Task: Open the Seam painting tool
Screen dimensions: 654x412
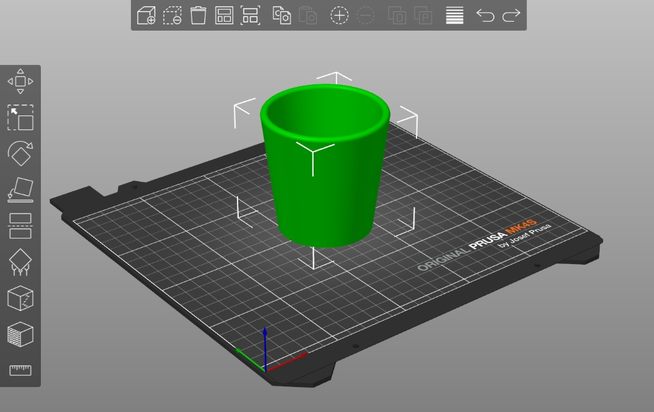Action: 20,298
